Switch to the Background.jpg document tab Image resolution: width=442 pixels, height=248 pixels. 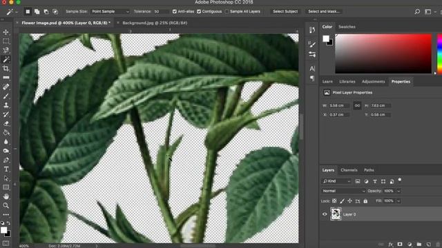tap(155, 23)
